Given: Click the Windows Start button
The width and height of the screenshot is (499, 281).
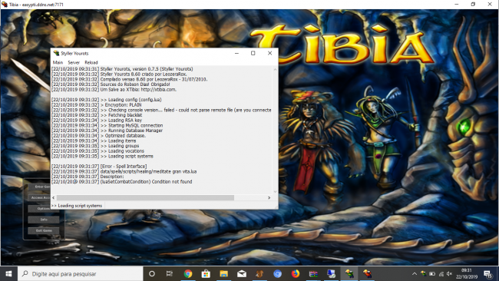Looking at the screenshot, I should [x=8, y=273].
